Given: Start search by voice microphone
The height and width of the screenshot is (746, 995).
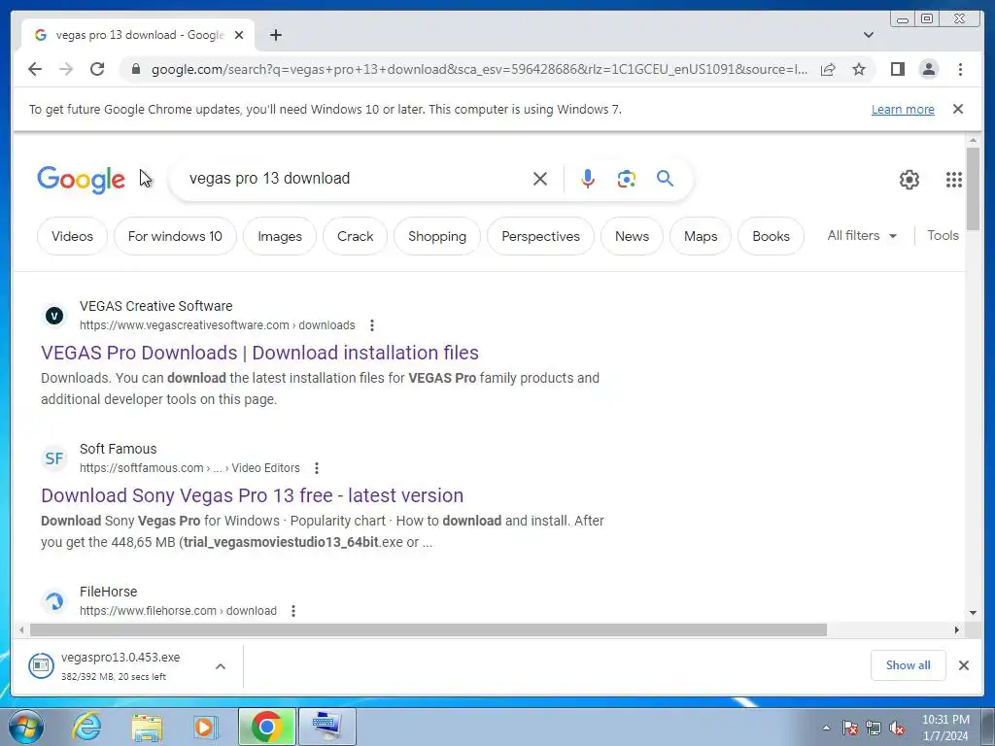Looking at the screenshot, I should (588, 179).
